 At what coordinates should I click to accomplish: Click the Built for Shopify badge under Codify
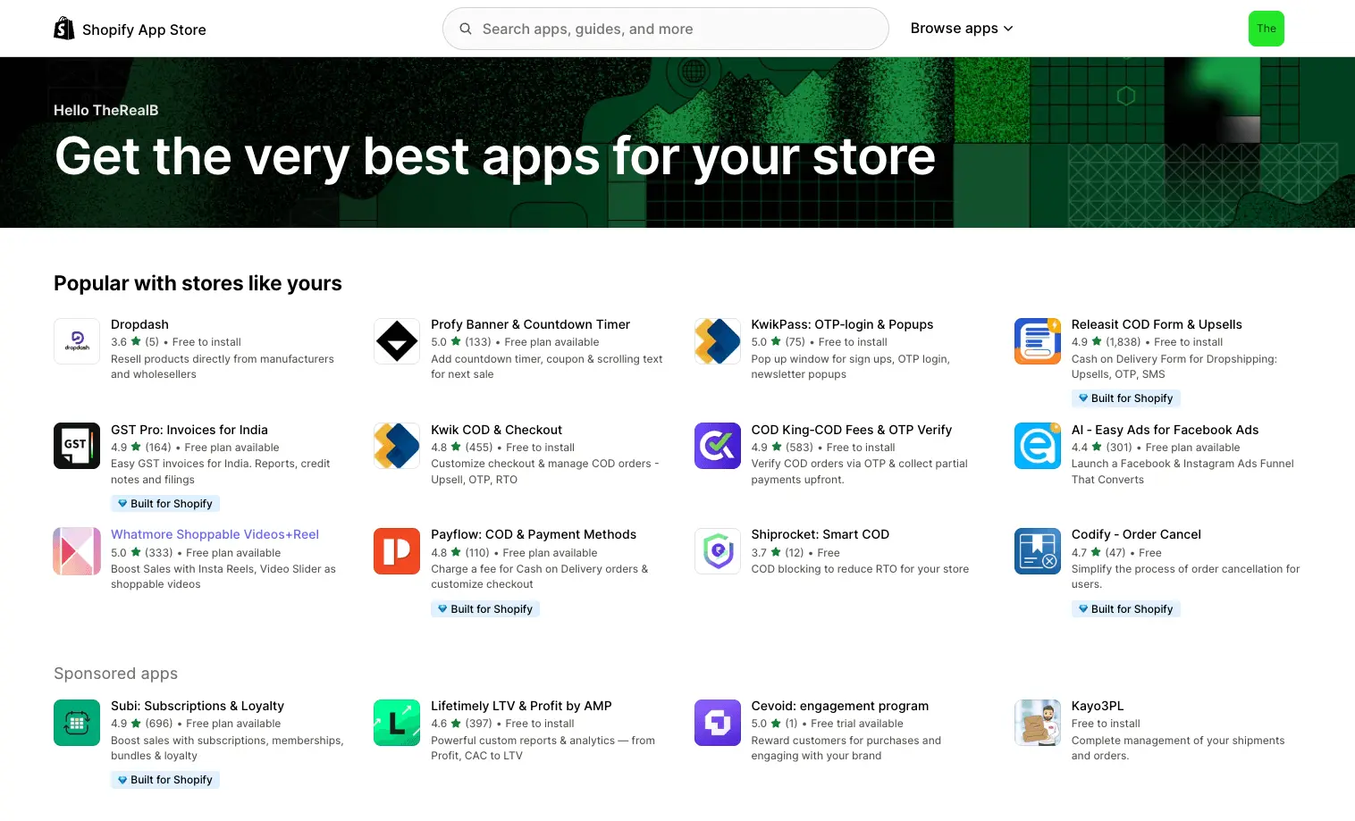[1125, 608]
